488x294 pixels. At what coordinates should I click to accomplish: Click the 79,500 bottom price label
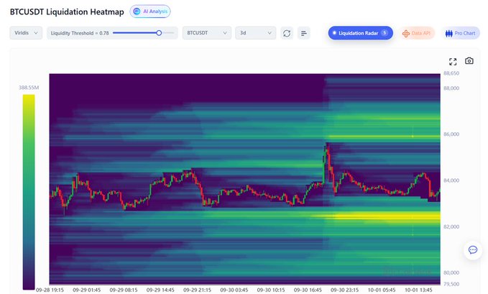click(451, 284)
